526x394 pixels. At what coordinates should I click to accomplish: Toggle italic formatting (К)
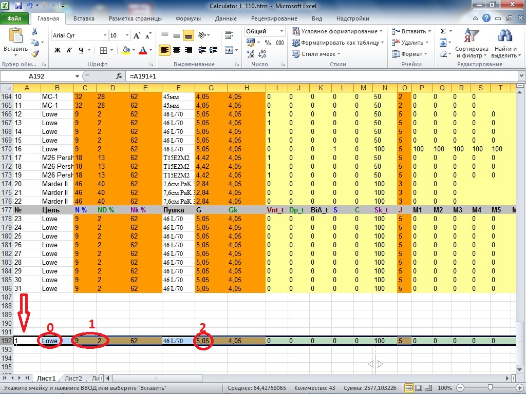[x=69, y=50]
